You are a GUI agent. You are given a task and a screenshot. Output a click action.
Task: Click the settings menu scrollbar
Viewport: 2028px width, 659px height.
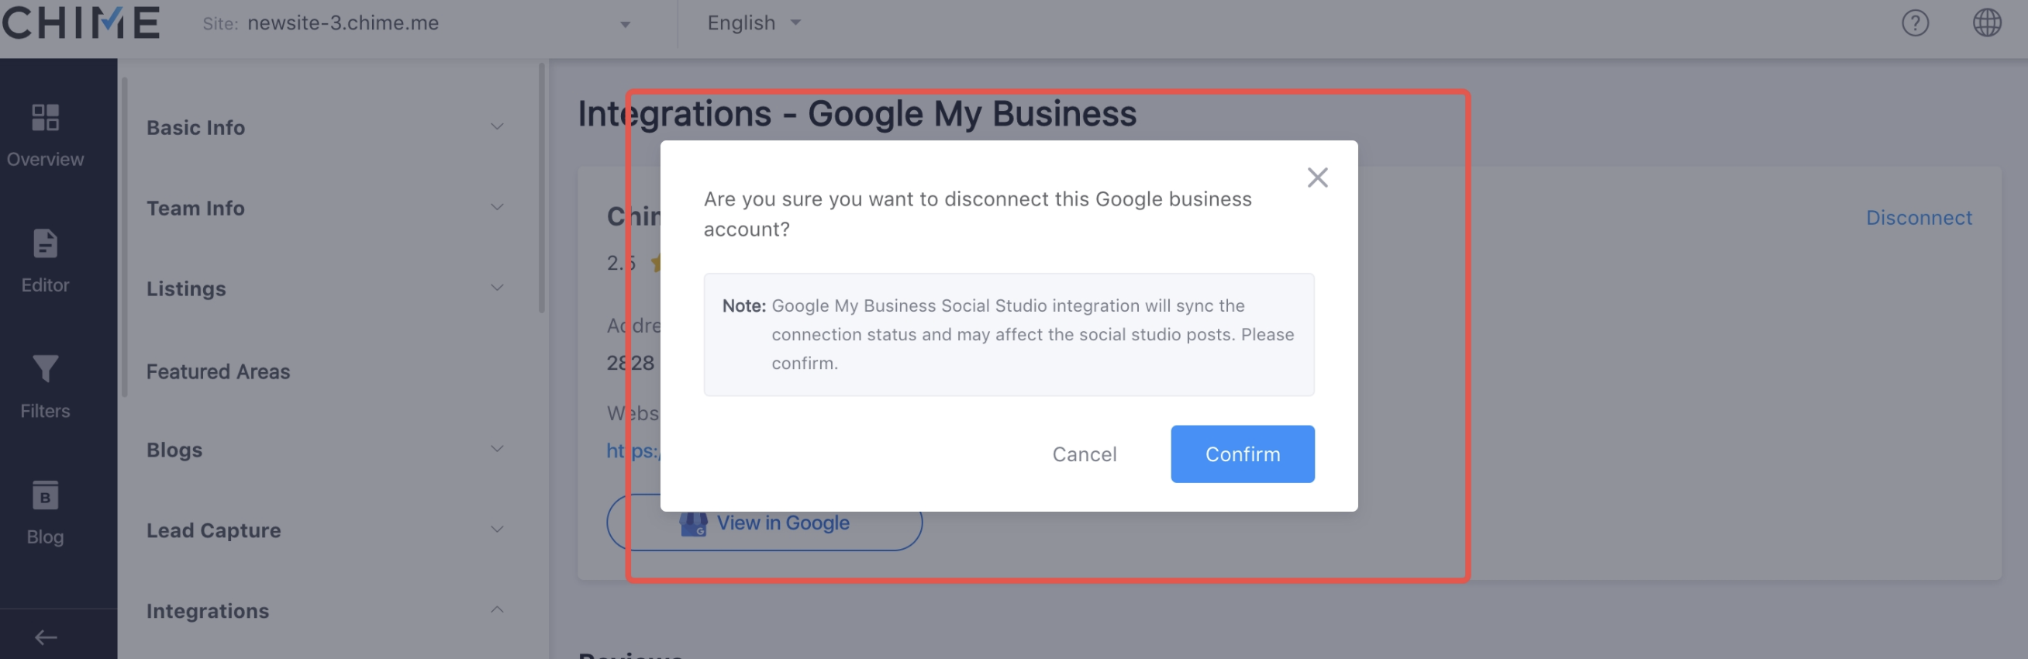[x=542, y=189]
